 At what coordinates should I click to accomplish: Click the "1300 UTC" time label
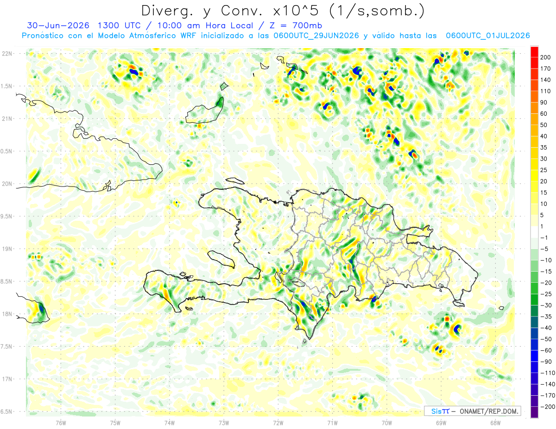pos(120,25)
